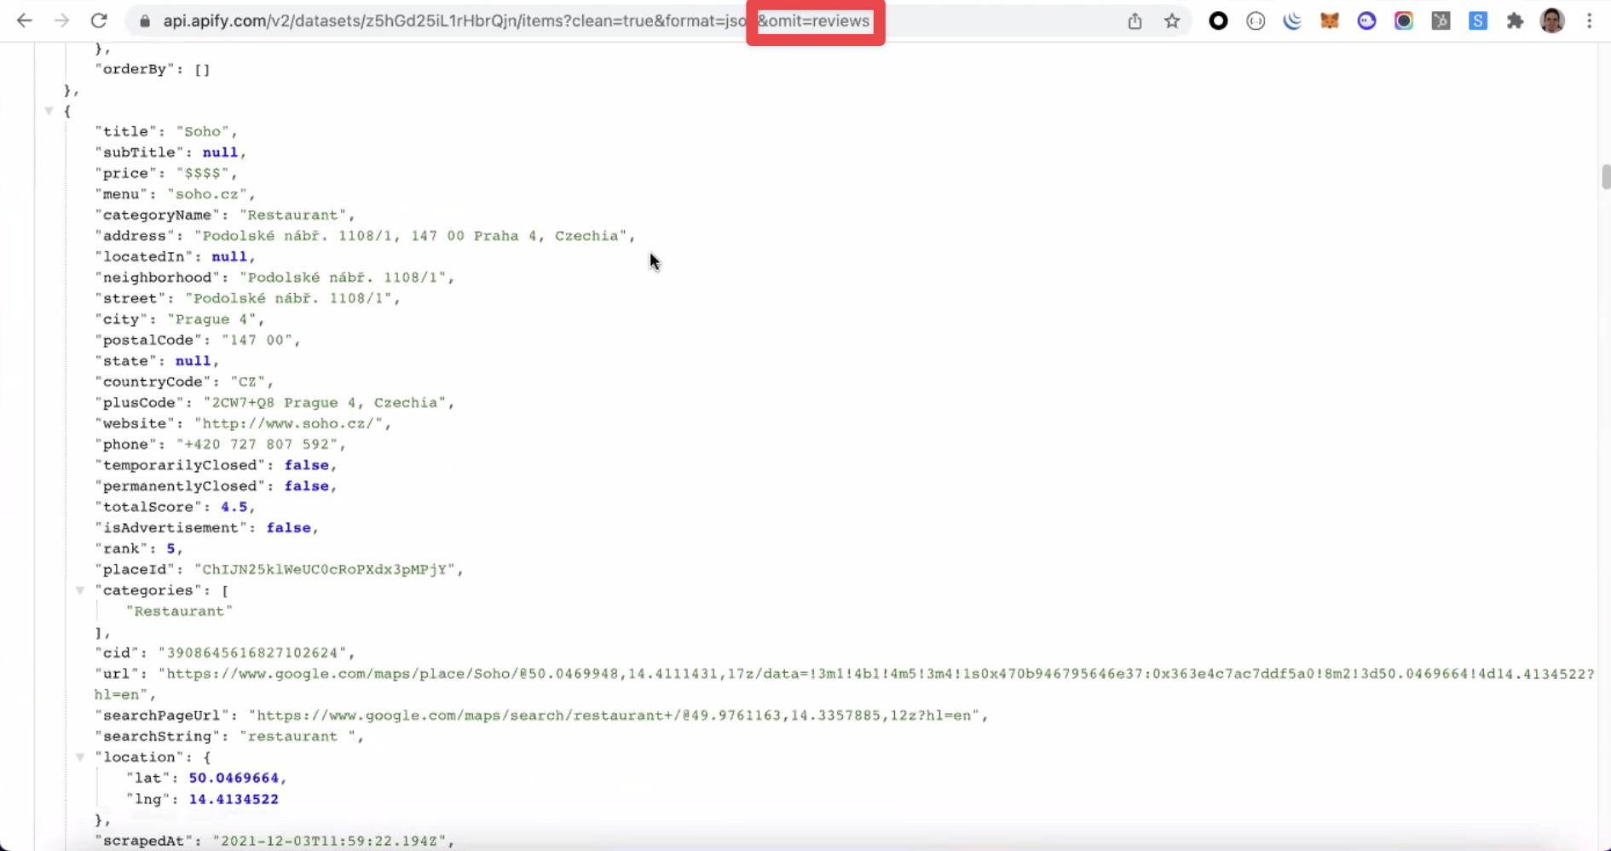1611x851 pixels.
Task: Open the purple ghost extension icon
Action: (x=1366, y=20)
